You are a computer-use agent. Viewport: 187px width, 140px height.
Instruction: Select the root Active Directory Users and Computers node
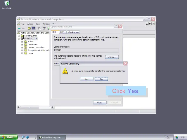(35, 33)
